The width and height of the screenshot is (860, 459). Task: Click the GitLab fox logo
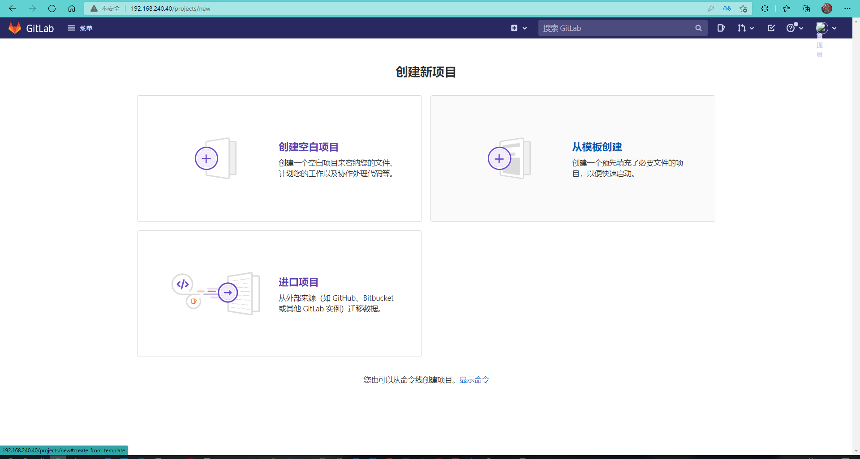(14, 28)
